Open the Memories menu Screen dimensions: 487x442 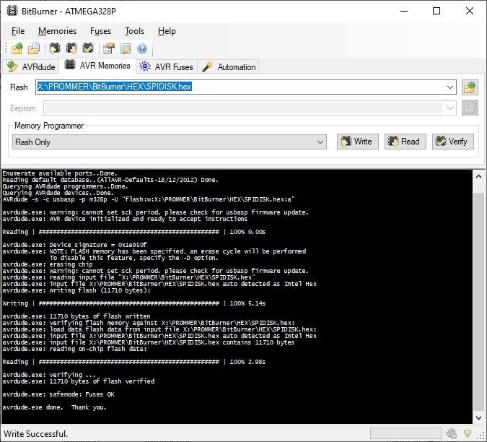coord(58,31)
